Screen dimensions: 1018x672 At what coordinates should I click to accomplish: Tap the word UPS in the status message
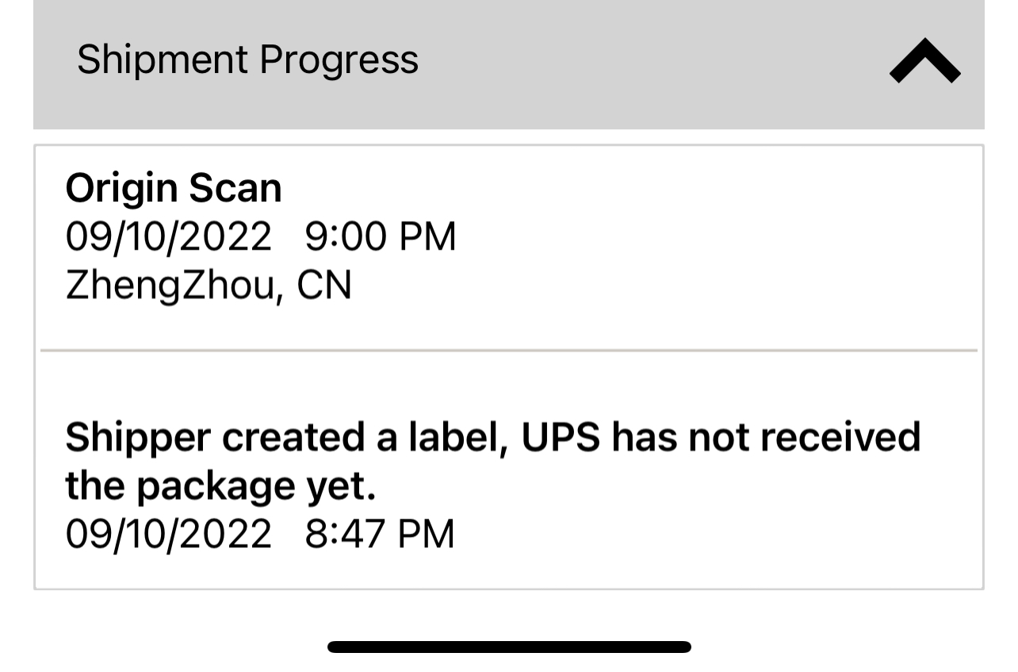561,437
